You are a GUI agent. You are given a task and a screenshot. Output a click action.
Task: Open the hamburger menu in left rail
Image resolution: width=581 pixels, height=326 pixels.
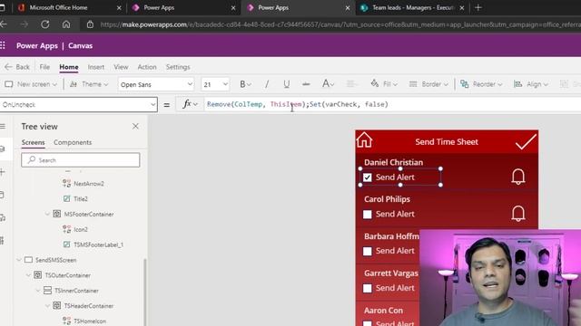[3, 127]
